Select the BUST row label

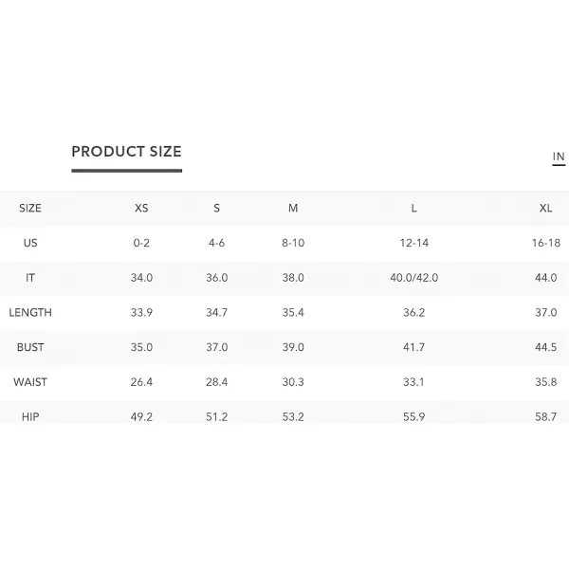click(x=30, y=347)
